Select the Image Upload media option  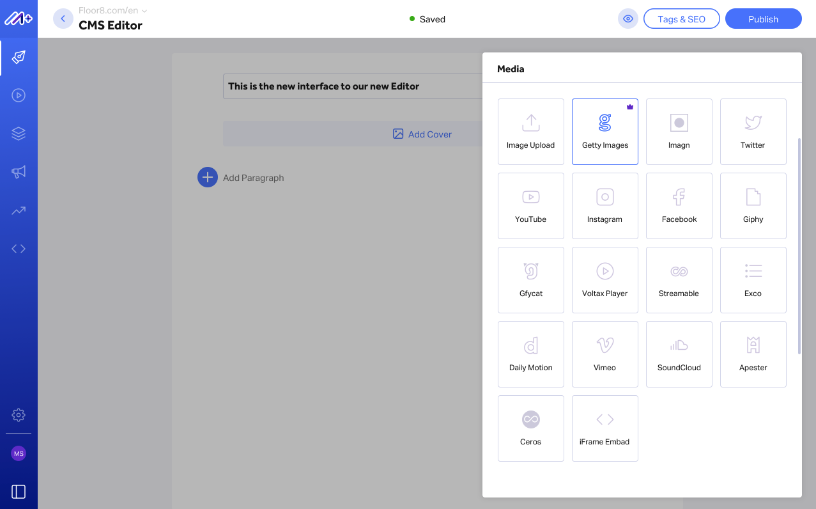pos(530,132)
